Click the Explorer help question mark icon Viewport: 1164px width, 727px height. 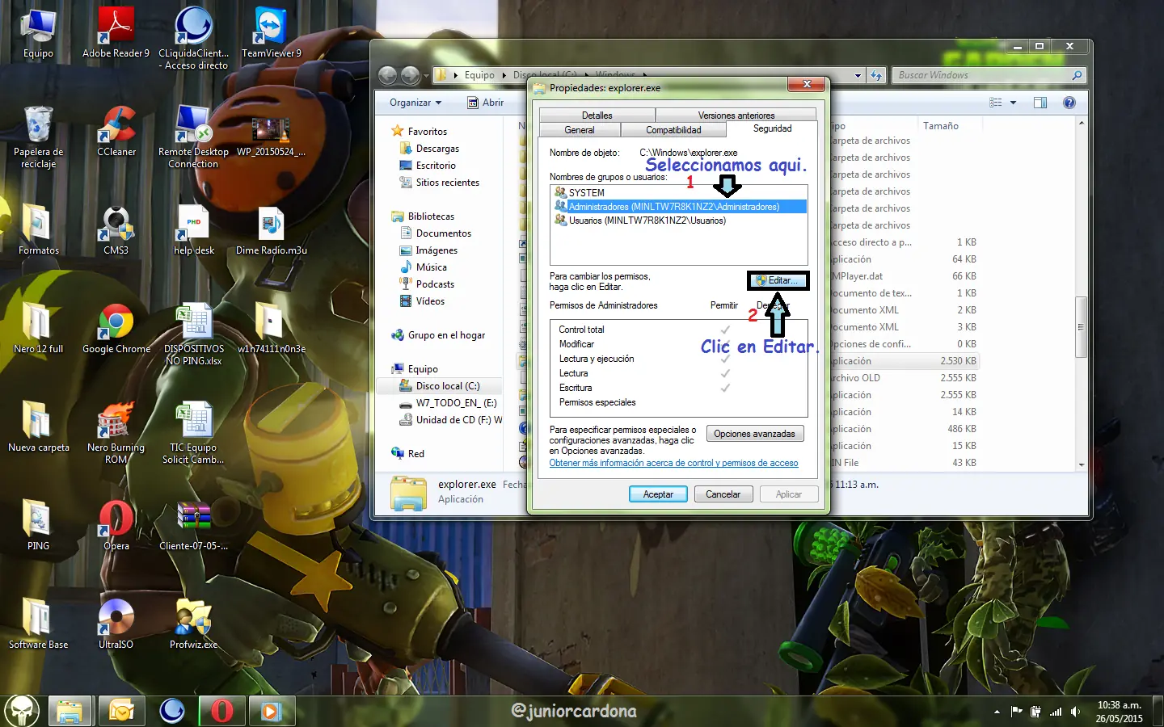pos(1069,103)
